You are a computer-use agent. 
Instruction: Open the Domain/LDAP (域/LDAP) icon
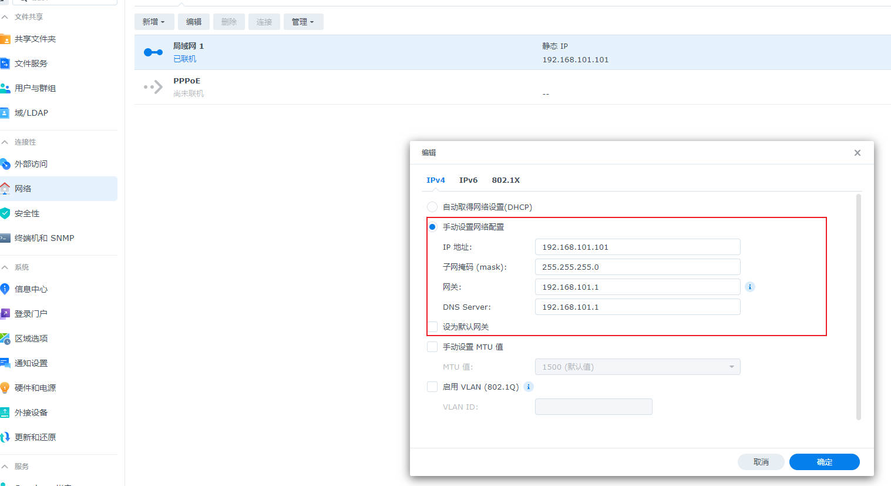coord(5,113)
